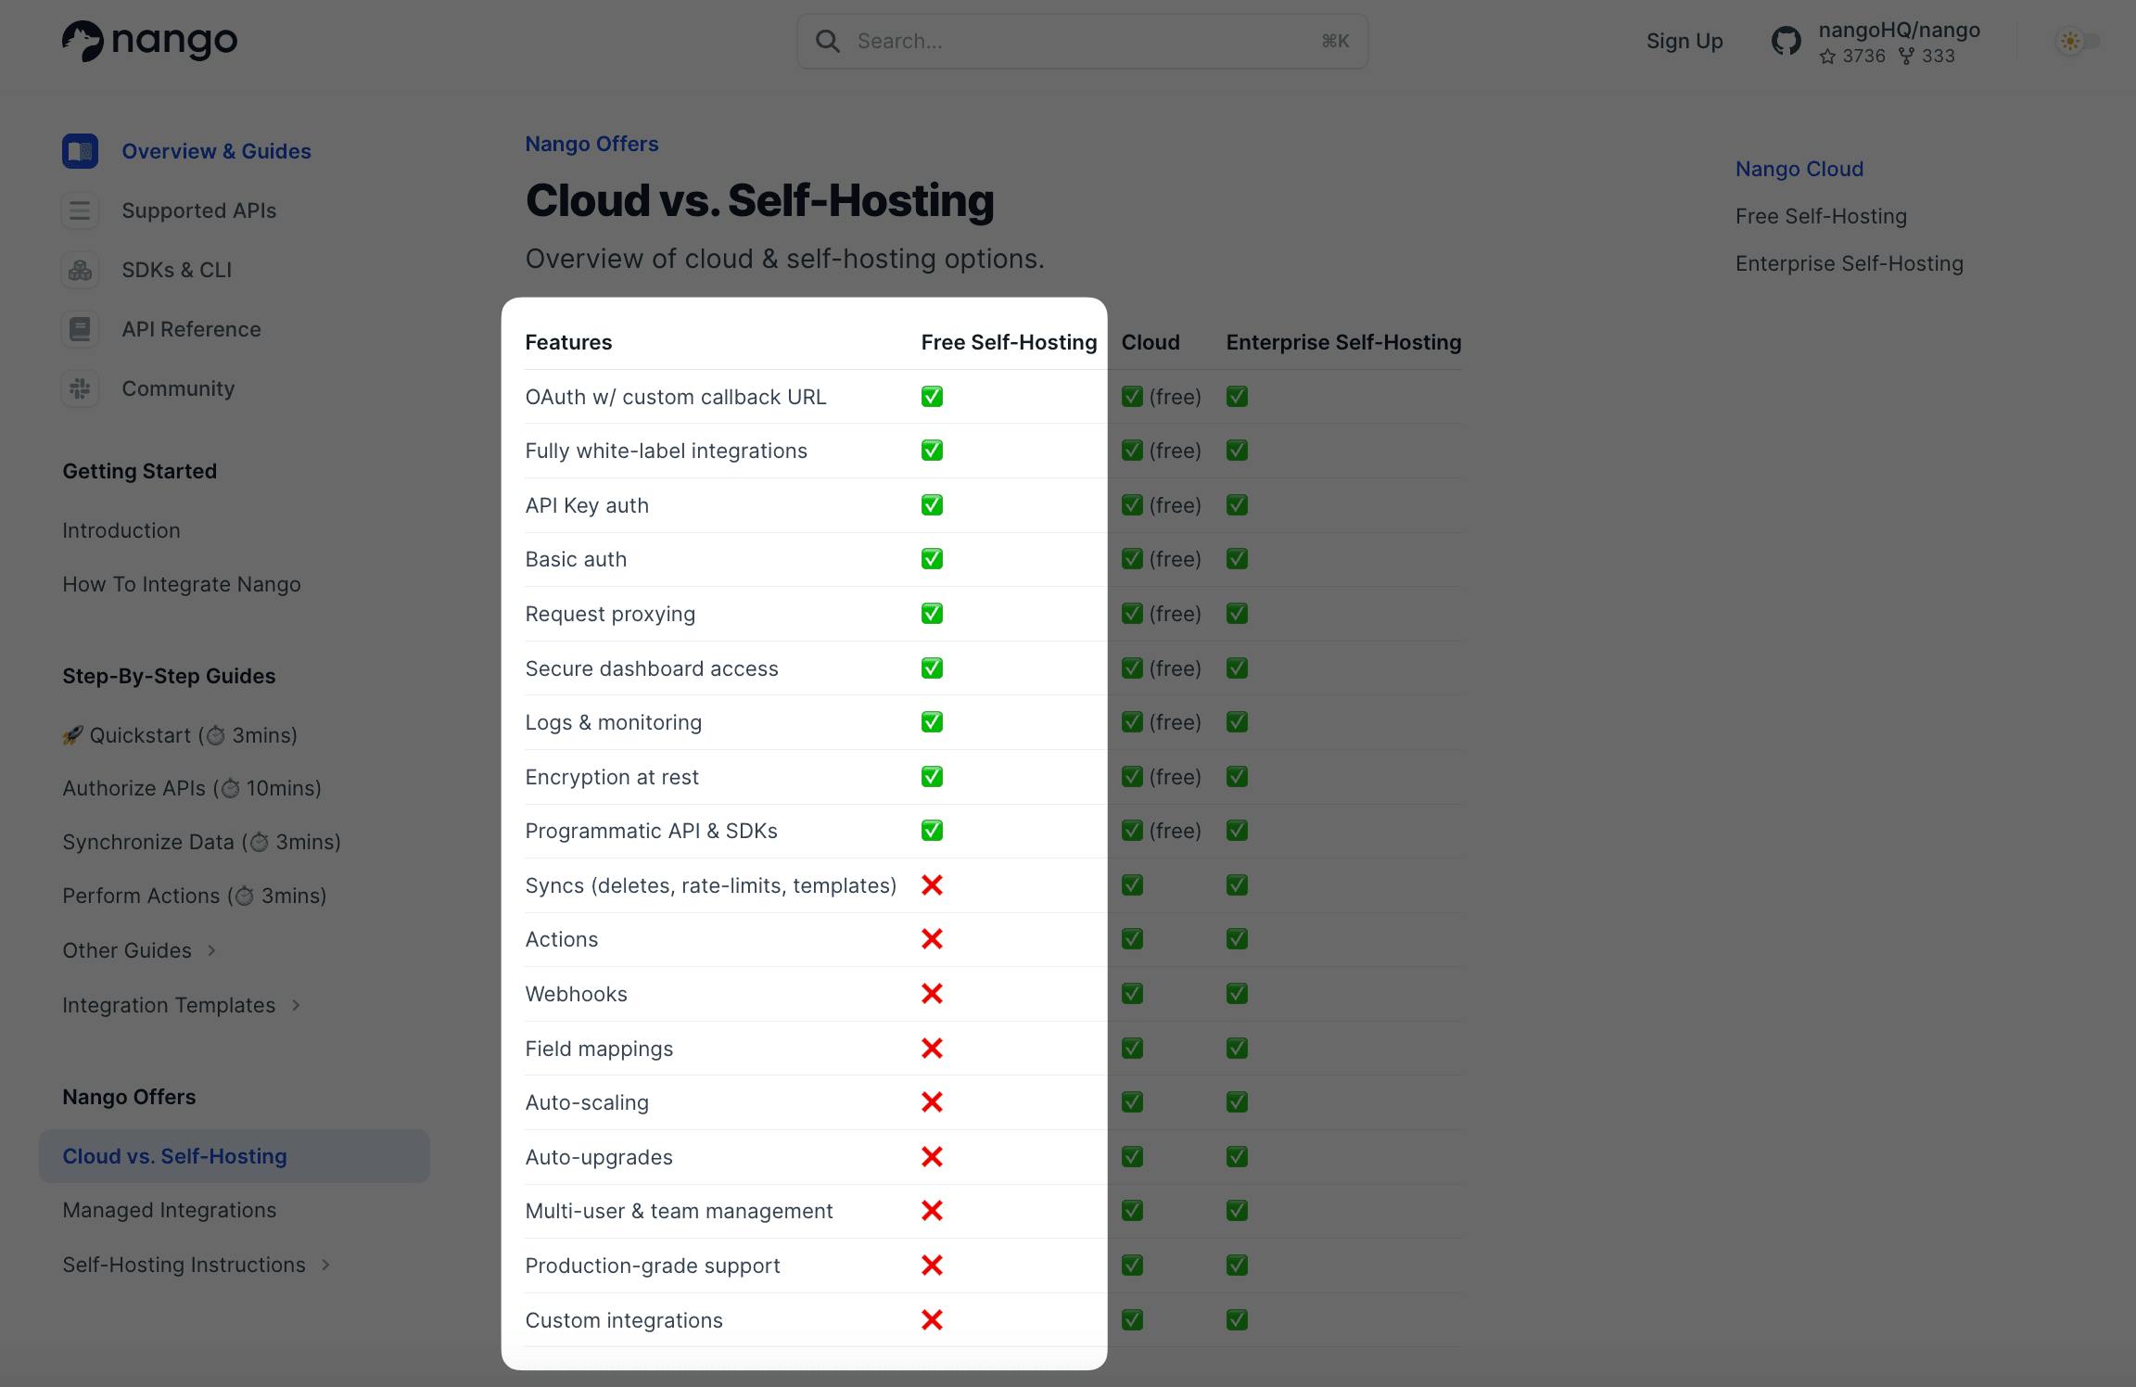Click the SDKs & CLI blocks icon
This screenshot has height=1387, width=2136.
[81, 270]
